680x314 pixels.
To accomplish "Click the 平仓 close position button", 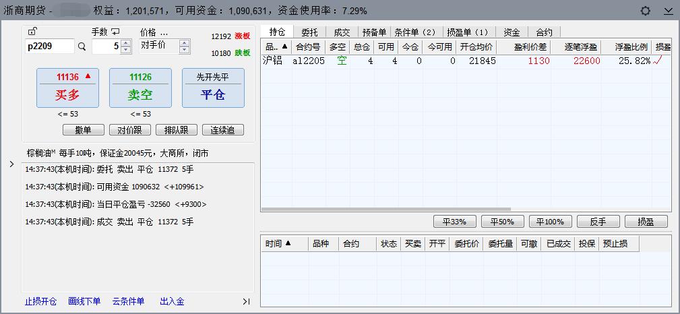I will click(x=213, y=88).
